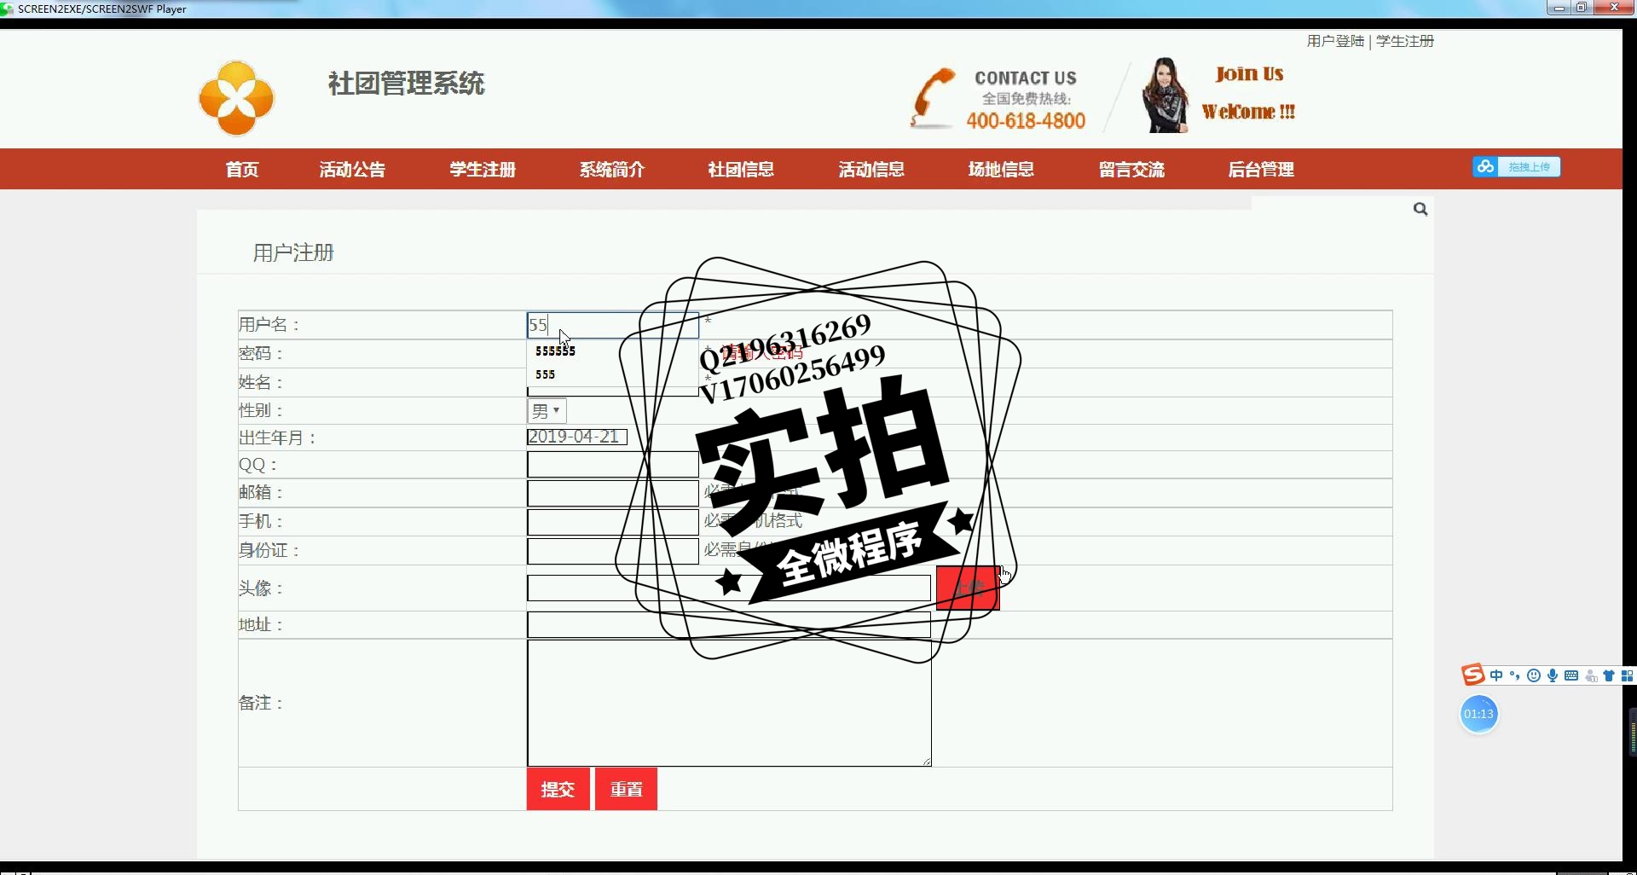Click the 社团管理系统 site title

coord(406,84)
